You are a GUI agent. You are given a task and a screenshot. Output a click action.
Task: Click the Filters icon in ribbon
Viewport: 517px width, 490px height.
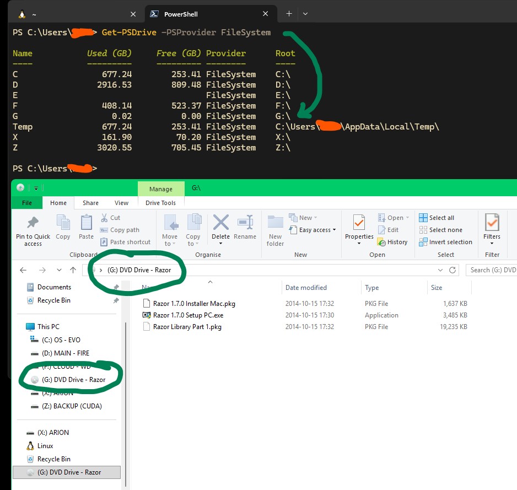tap(492, 222)
